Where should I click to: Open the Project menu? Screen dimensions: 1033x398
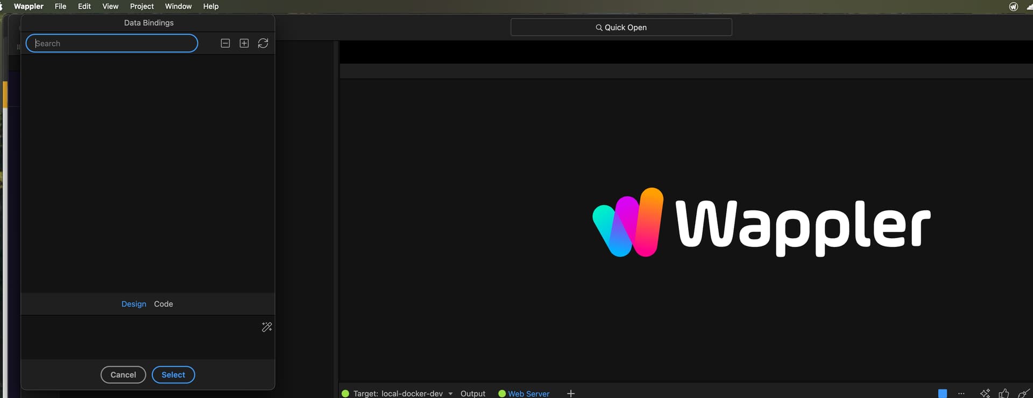coord(142,6)
